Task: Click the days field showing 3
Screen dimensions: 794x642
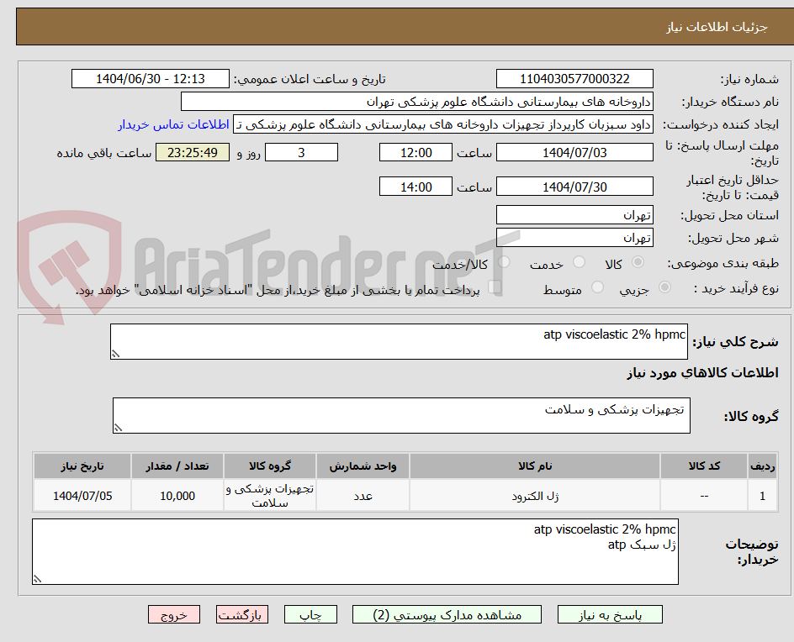Action: [301, 152]
